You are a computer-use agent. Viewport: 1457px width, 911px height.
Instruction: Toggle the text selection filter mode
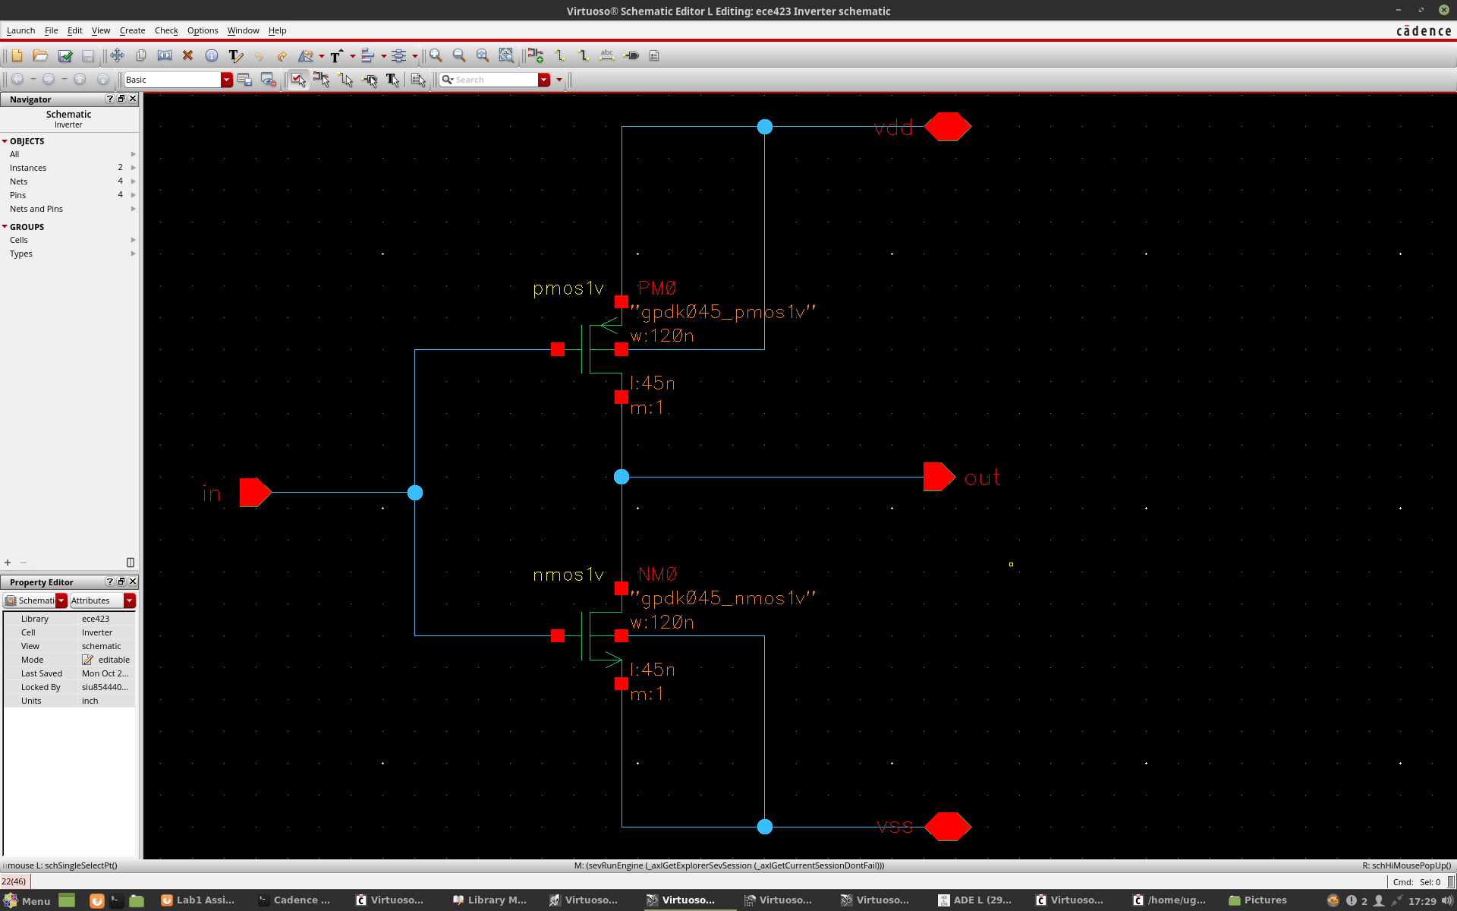[x=393, y=80]
